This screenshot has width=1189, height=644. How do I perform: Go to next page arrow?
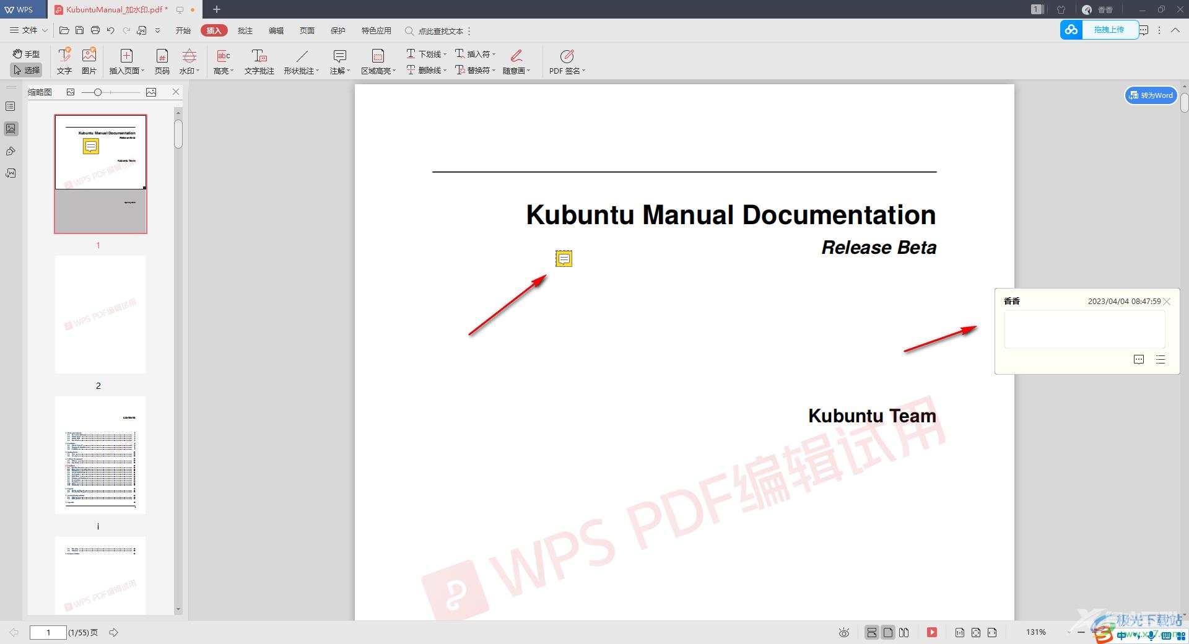pos(114,632)
